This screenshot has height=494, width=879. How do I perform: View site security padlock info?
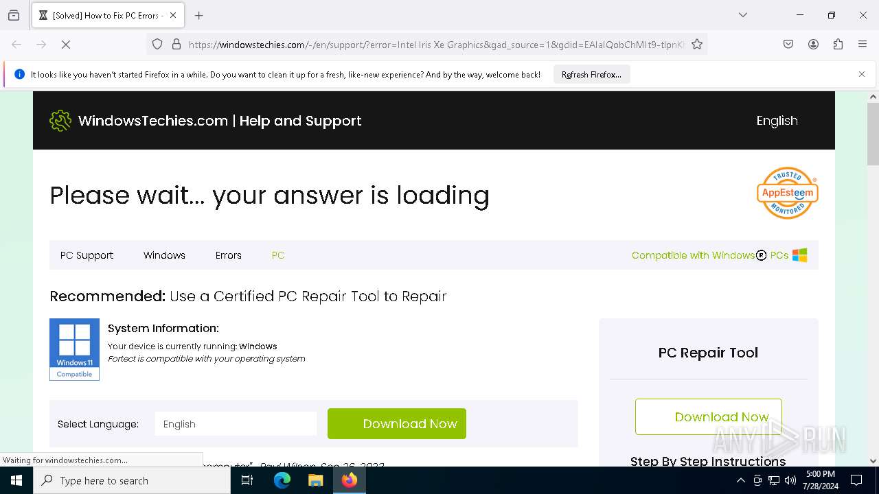176,44
